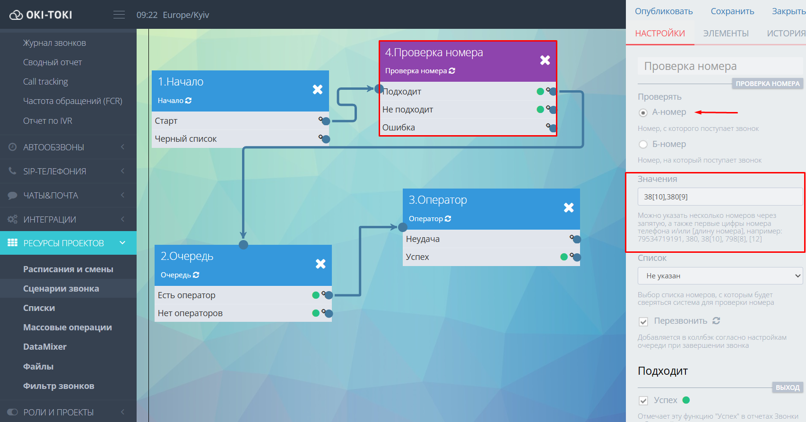Image resolution: width=806 pixels, height=422 pixels.
Task: Uncheck the Успех checkbox
Action: [643, 401]
